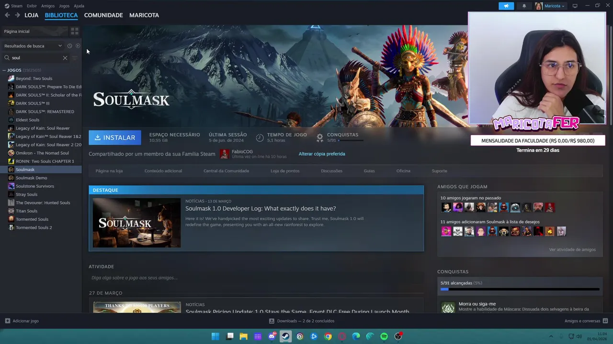Open Página na loja tab
This screenshot has width=613, height=344.
(109, 171)
